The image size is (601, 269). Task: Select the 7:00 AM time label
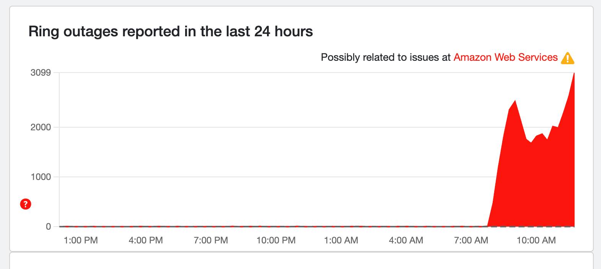pyautogui.click(x=471, y=240)
